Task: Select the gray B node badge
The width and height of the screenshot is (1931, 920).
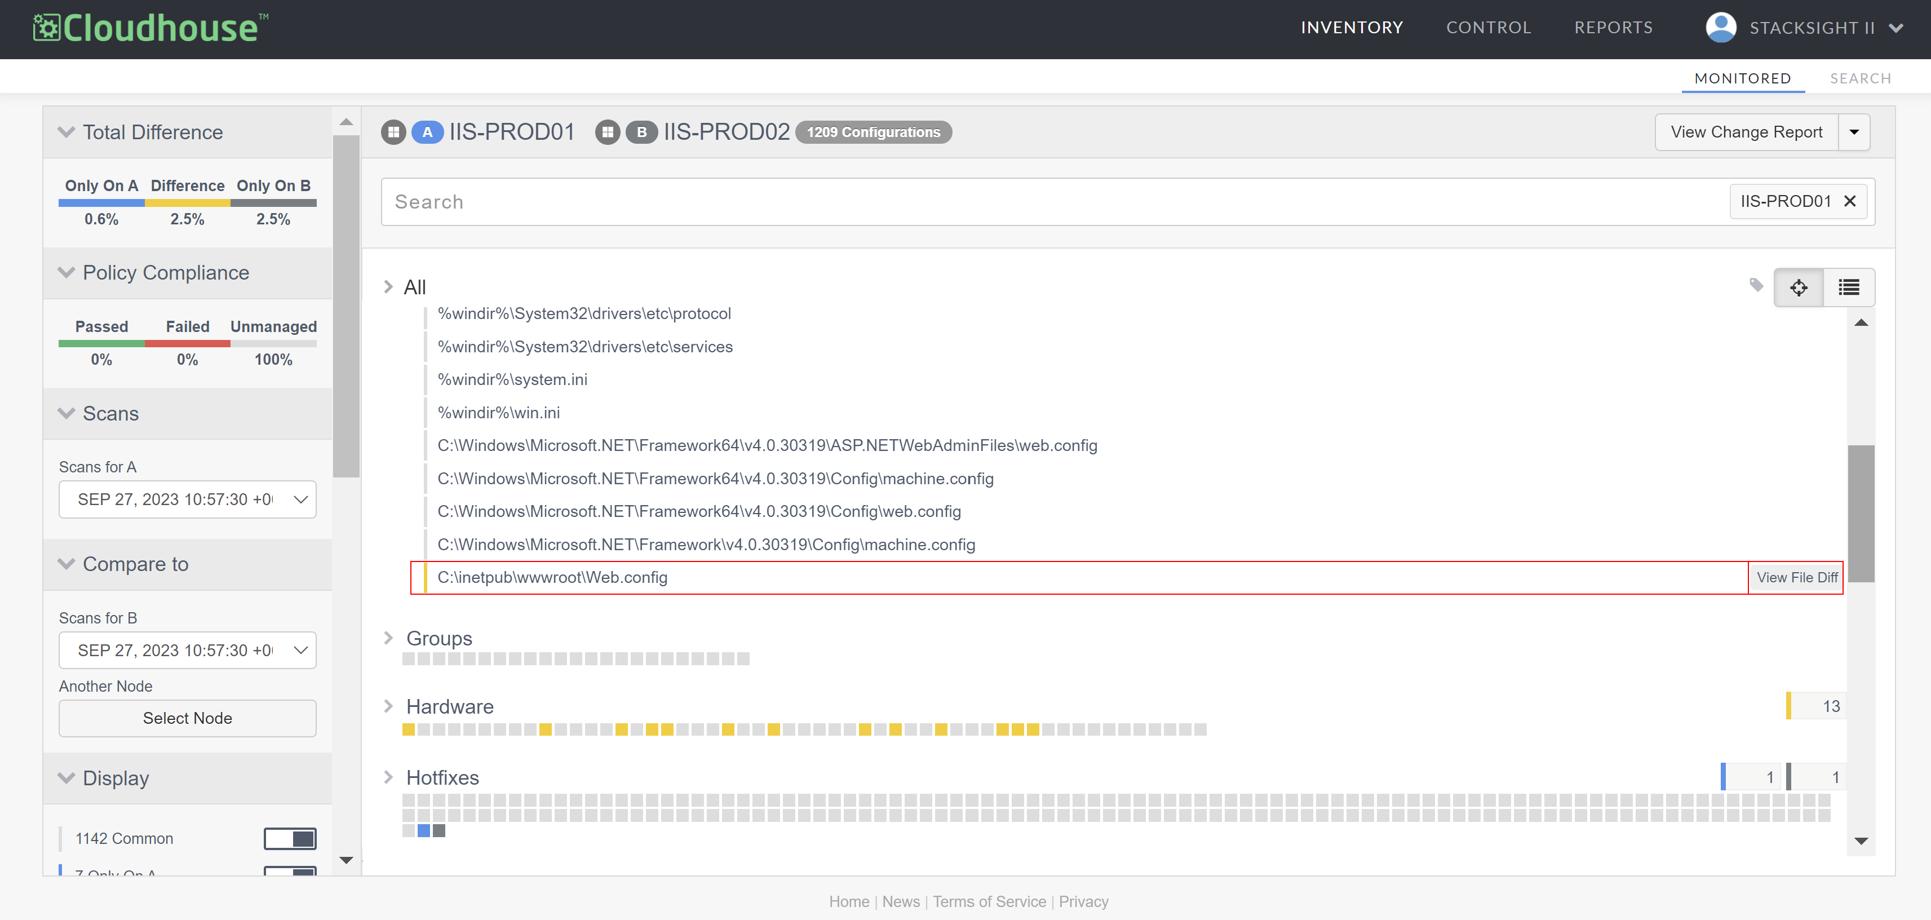Action: 641,132
